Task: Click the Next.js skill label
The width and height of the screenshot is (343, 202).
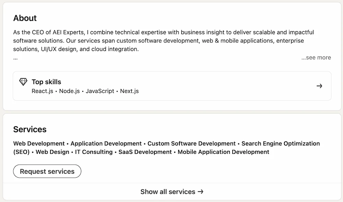Action: tap(129, 91)
